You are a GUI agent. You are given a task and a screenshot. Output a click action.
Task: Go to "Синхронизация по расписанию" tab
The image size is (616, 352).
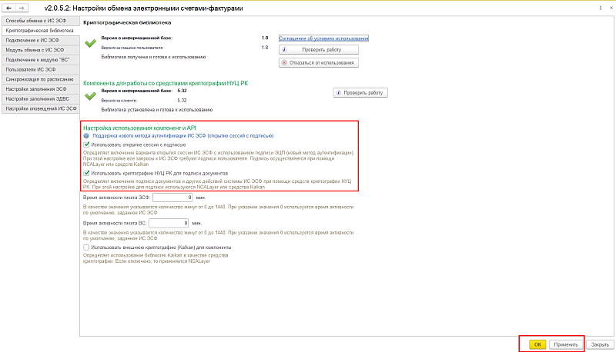40,79
